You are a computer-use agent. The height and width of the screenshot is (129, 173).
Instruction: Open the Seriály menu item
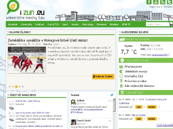click(75, 25)
